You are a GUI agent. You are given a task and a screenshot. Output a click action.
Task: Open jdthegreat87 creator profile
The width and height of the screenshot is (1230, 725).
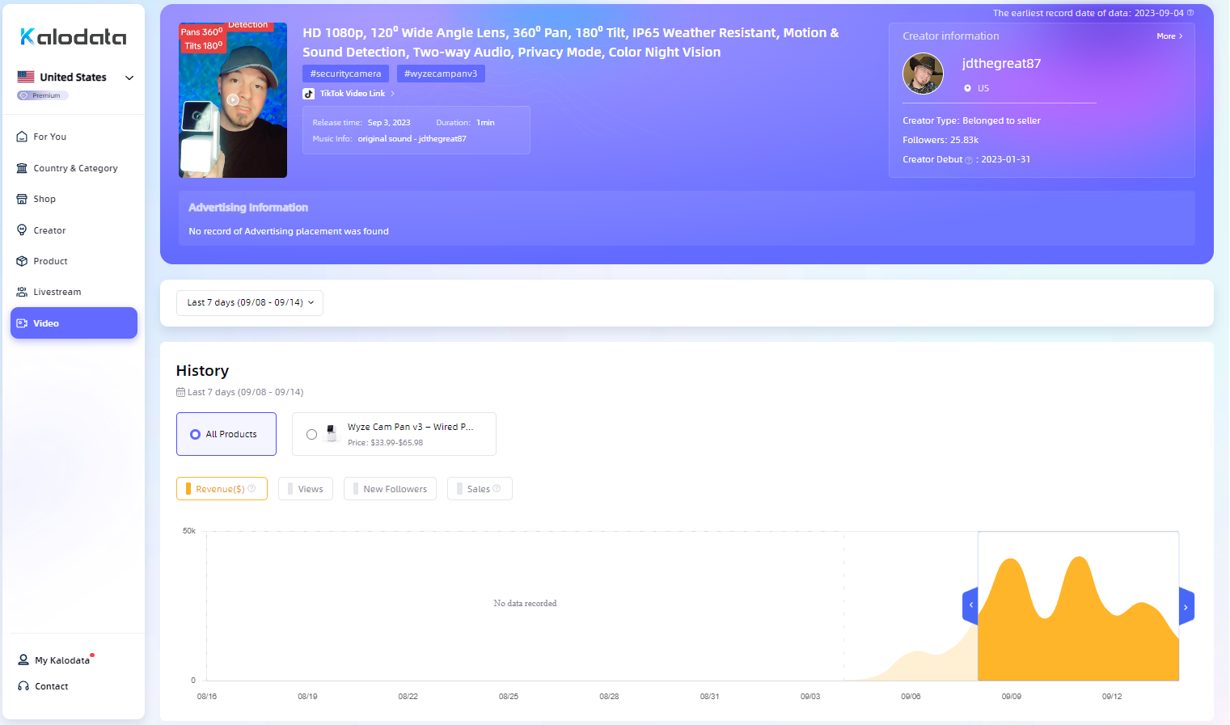1001,63
